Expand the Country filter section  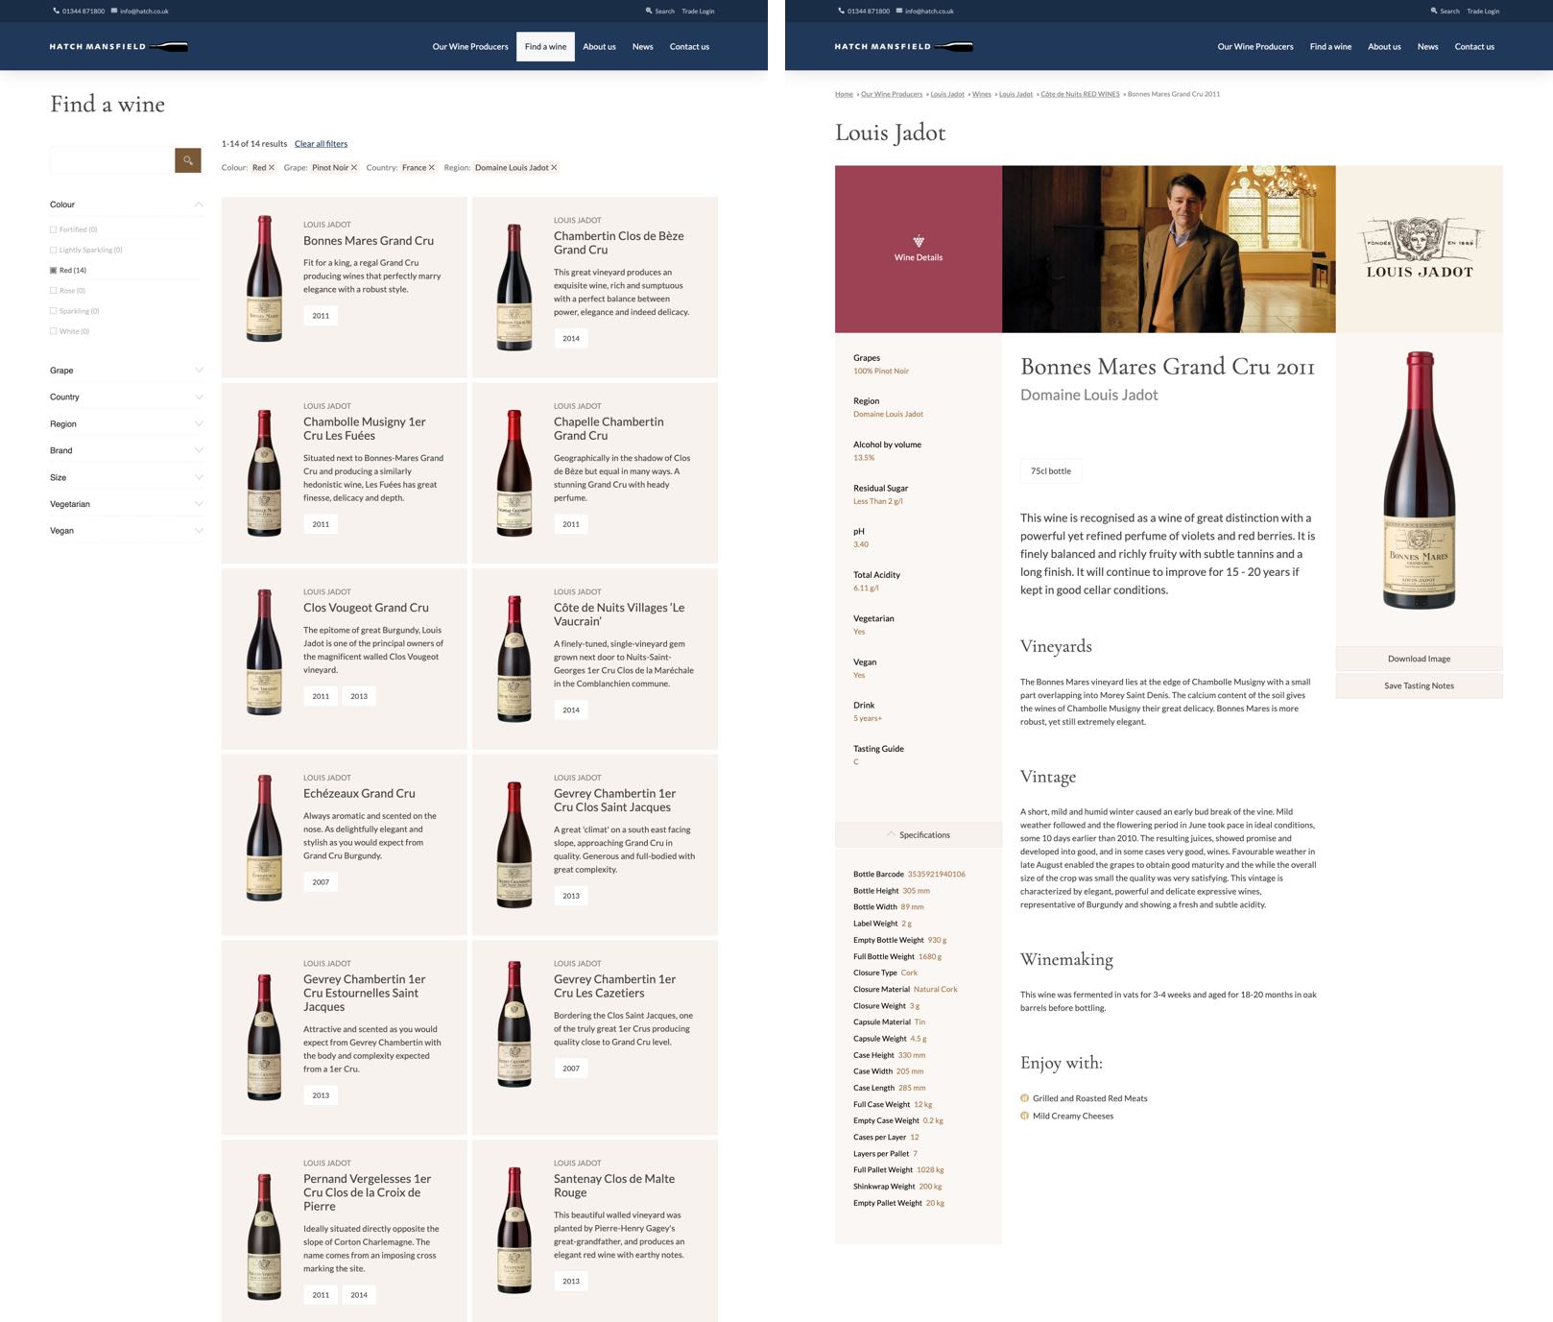[127, 397]
